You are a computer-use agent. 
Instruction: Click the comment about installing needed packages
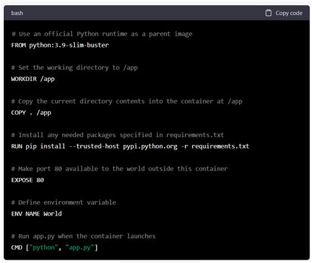coord(118,135)
